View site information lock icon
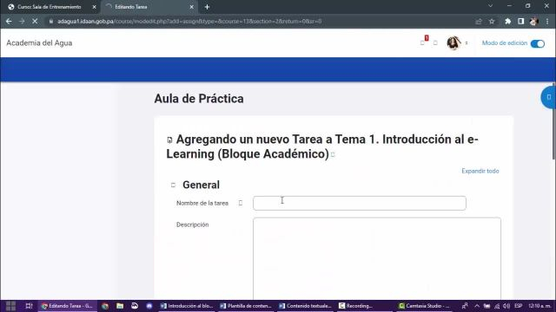 51,21
